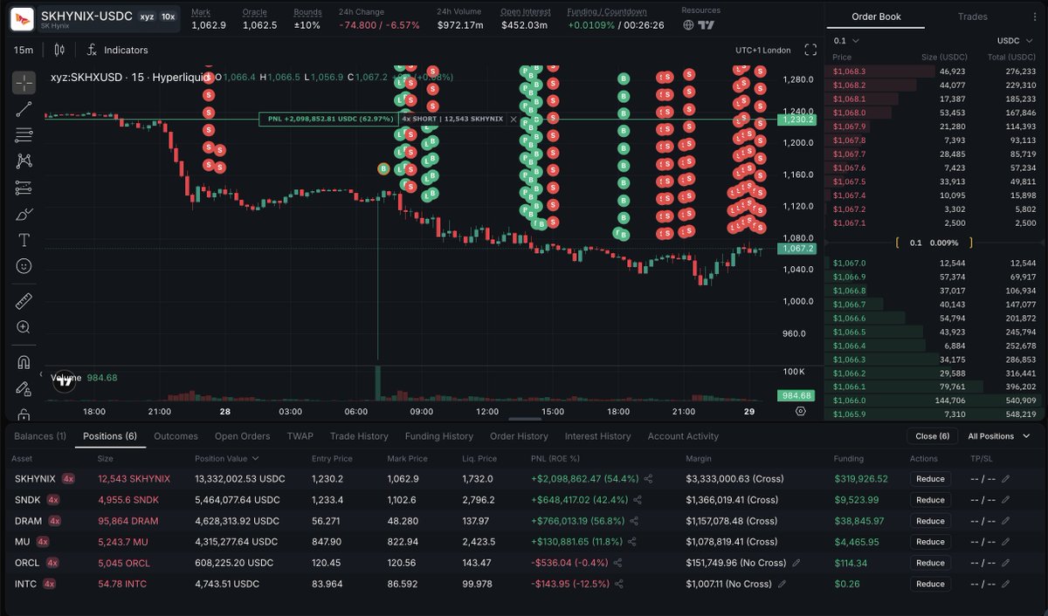Open the Interest History tab

[597, 436]
